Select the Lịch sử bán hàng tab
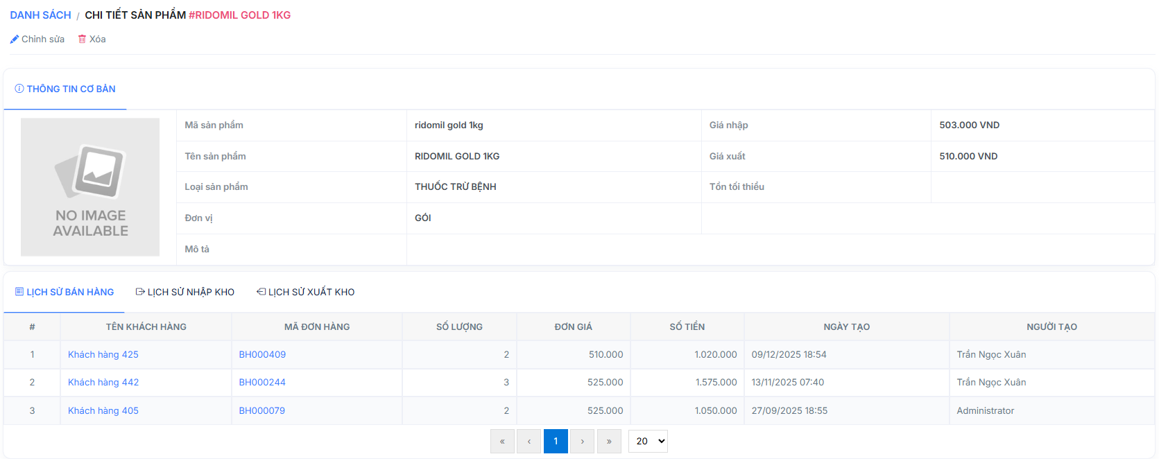The height and width of the screenshot is (461, 1159). [65, 293]
